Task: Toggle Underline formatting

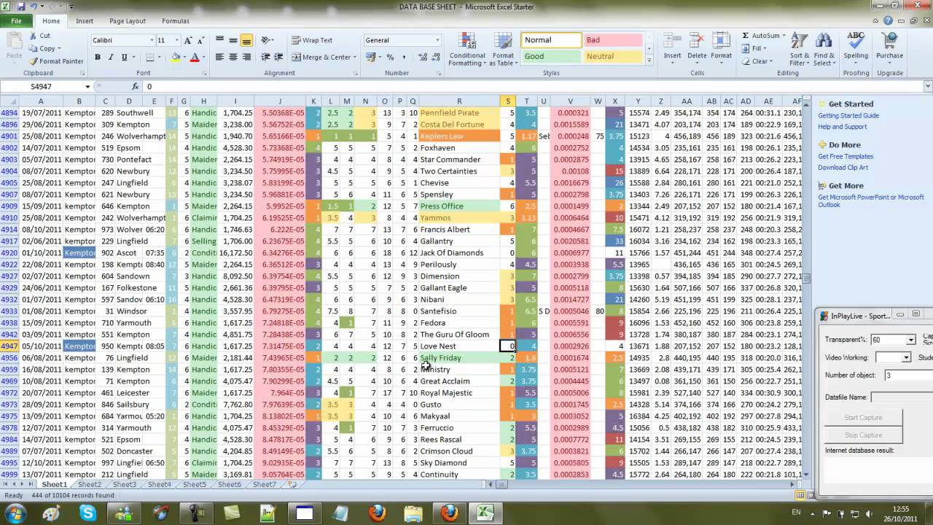Action: click(x=124, y=57)
